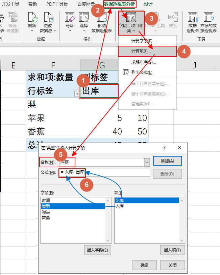Select the 梨 row label cell
220x275 pixels.
[x=53, y=104]
